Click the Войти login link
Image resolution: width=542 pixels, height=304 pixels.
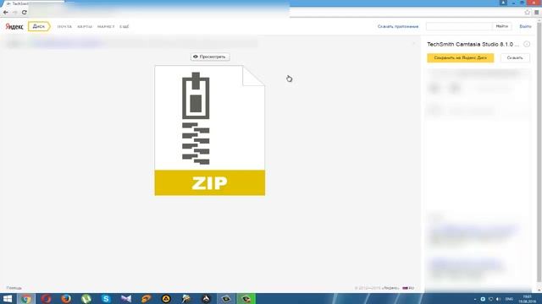point(525,26)
